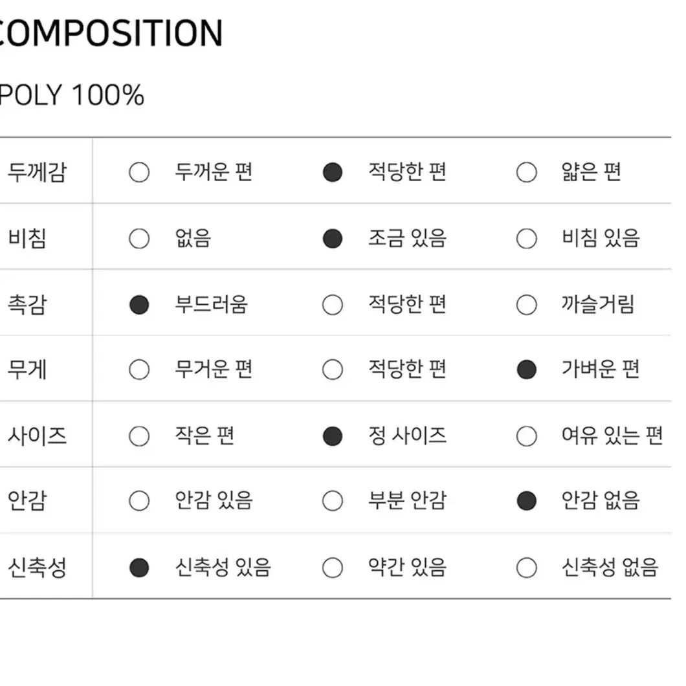Click the POLY 100% text
686x686 pixels.
(x=72, y=94)
